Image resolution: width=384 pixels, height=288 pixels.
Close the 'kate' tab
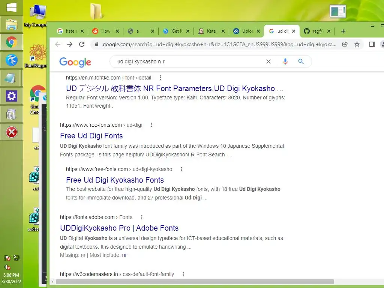coord(82,31)
